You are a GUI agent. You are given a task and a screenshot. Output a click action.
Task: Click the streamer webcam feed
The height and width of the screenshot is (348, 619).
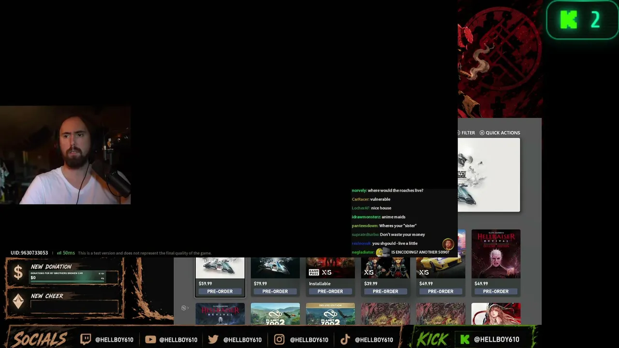click(x=65, y=155)
